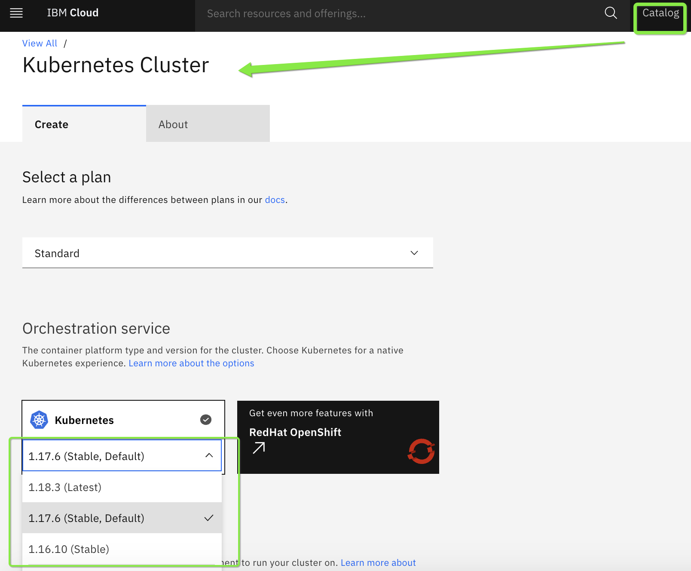Click the search magnifier icon
Screen dimensions: 691x571
point(611,13)
